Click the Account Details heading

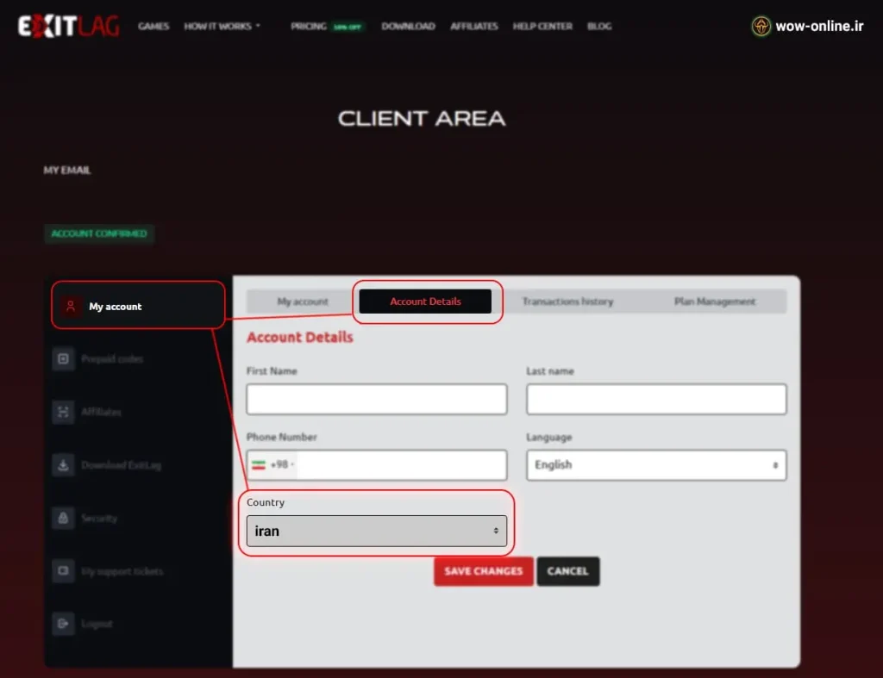(x=299, y=337)
